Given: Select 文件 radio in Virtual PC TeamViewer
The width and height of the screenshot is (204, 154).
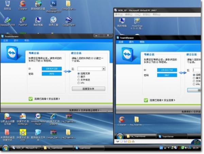Looking at the screenshot, I should coord(194,81).
